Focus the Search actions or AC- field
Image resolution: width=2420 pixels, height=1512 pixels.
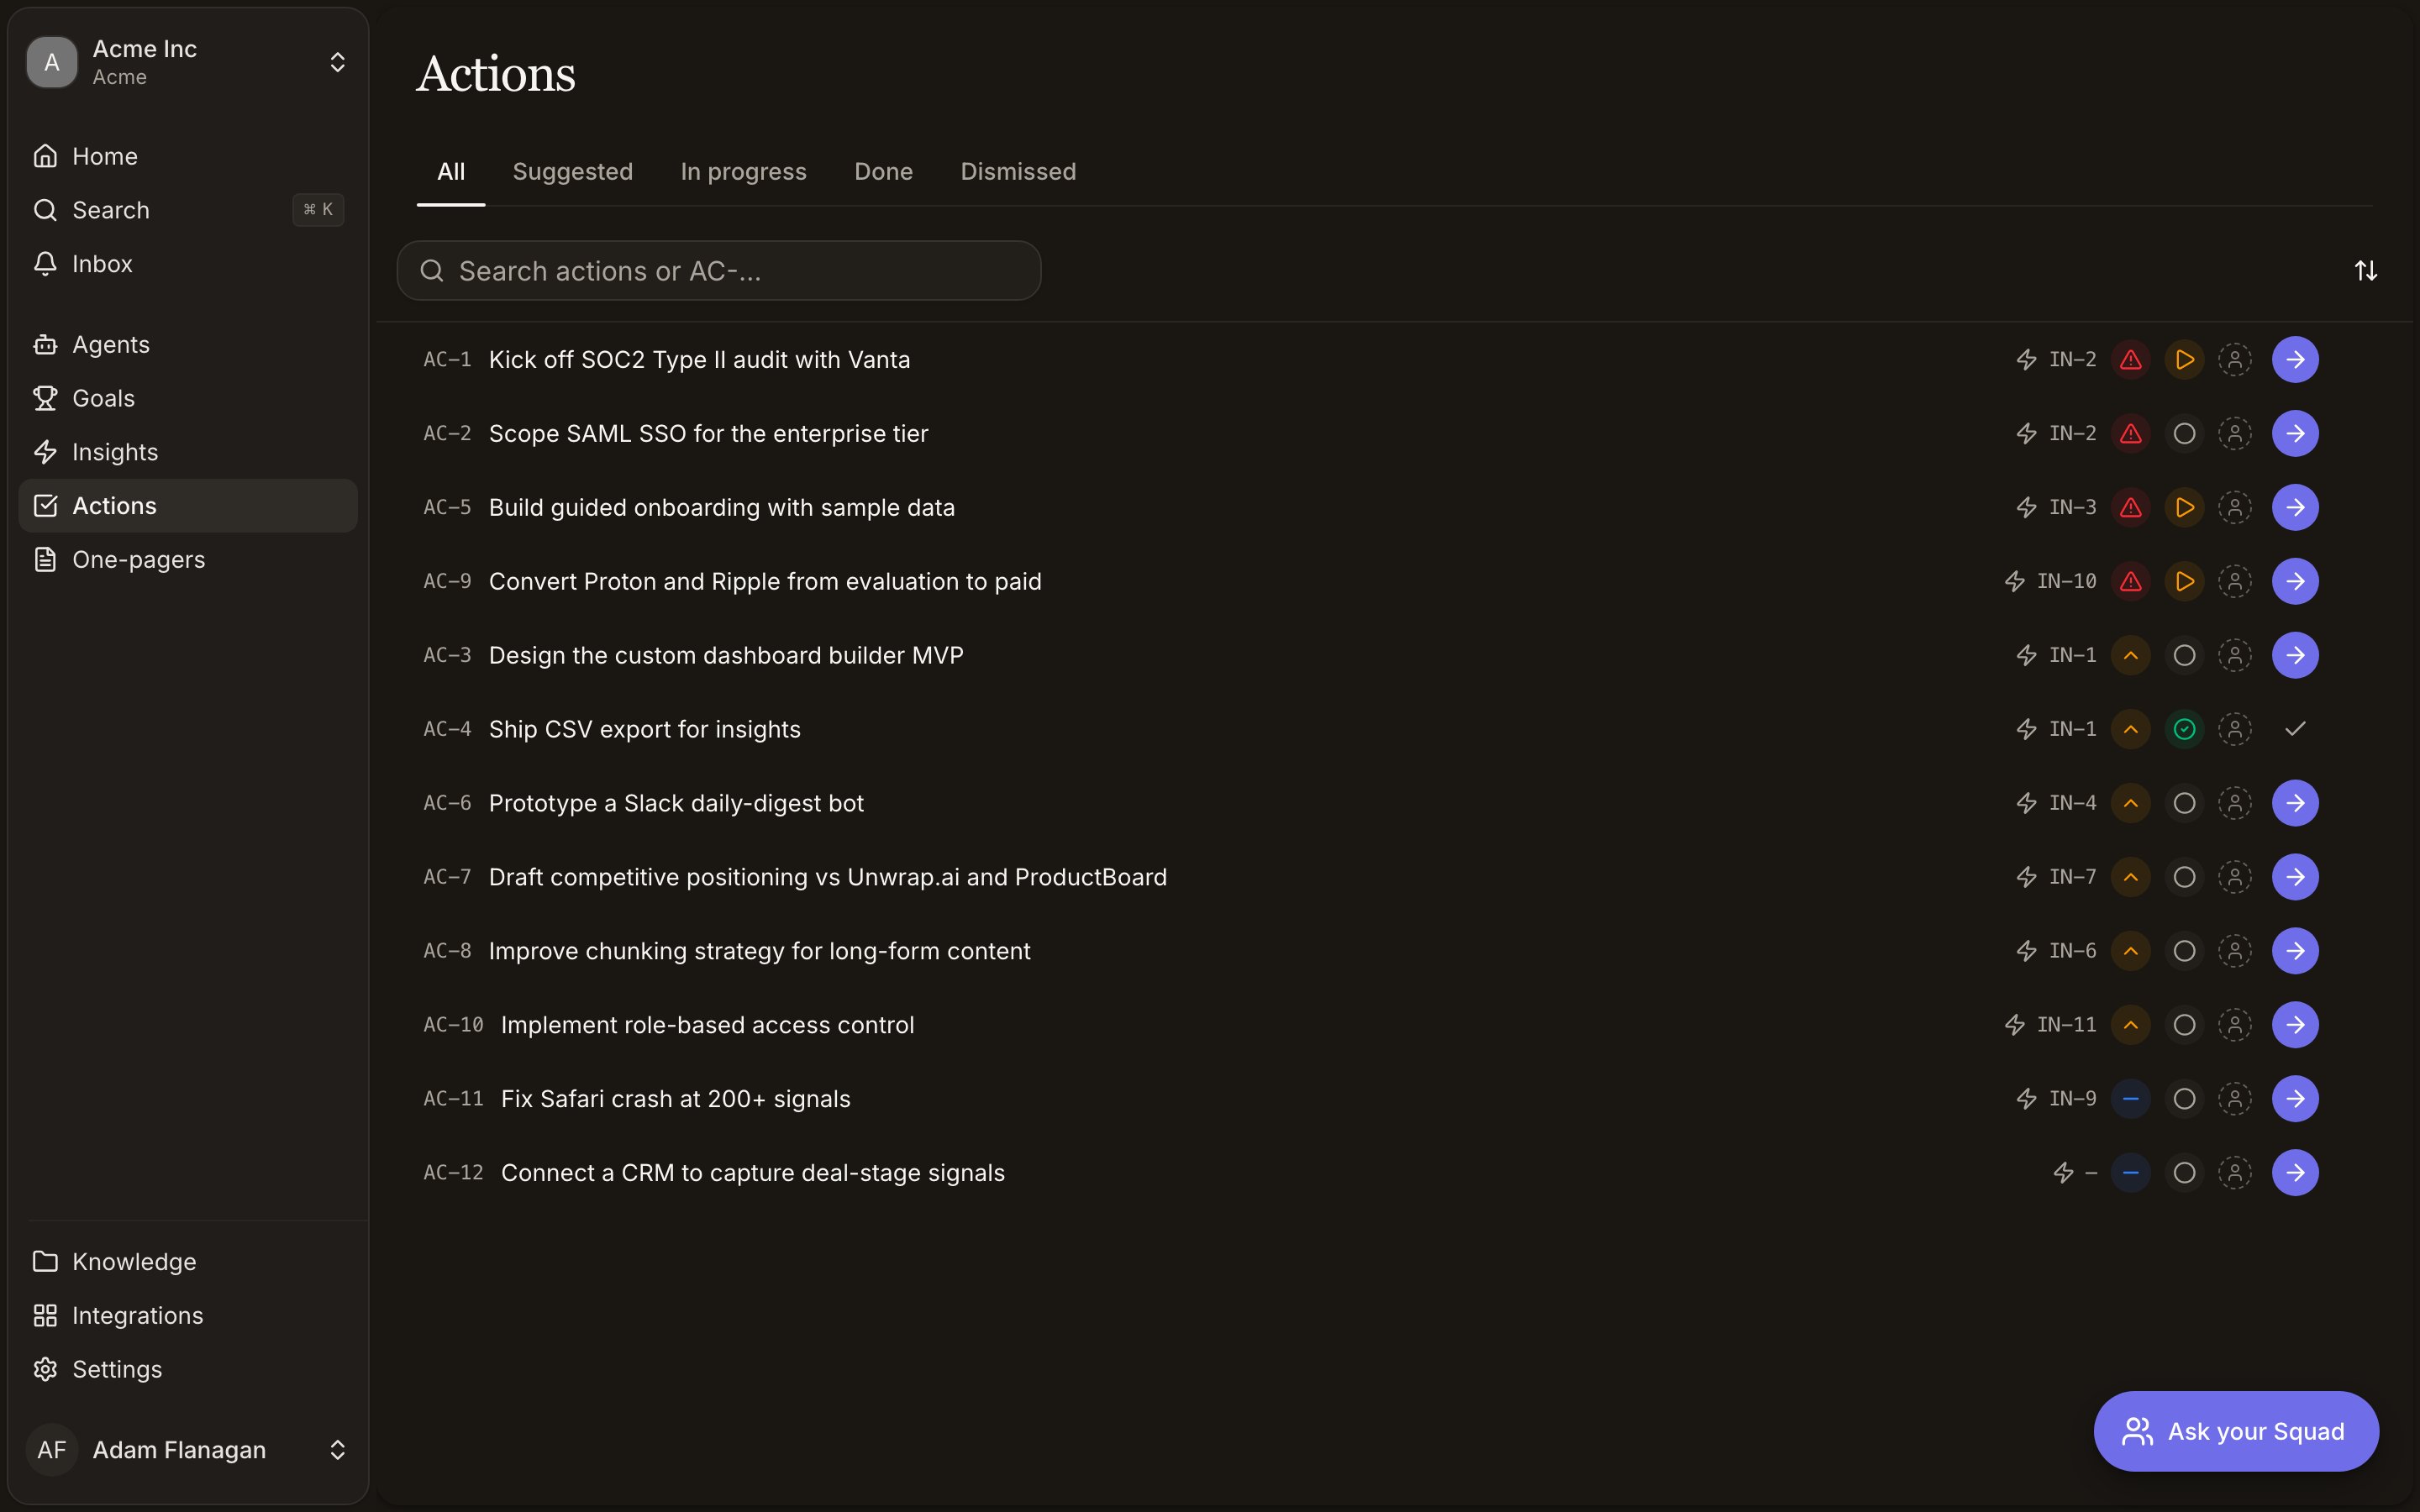click(x=719, y=271)
